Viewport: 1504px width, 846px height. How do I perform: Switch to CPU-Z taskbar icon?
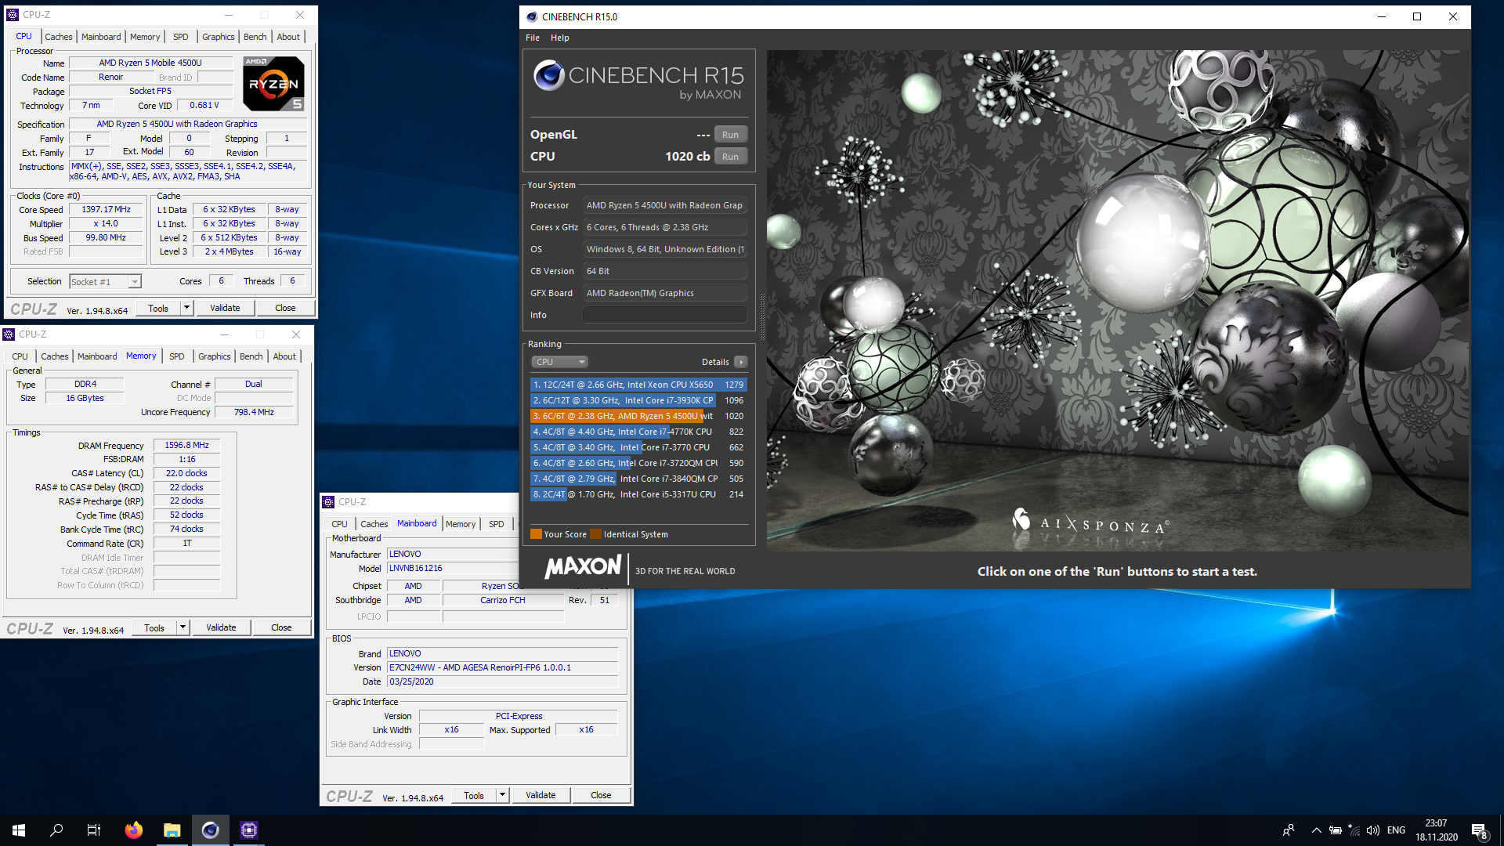pyautogui.click(x=249, y=830)
